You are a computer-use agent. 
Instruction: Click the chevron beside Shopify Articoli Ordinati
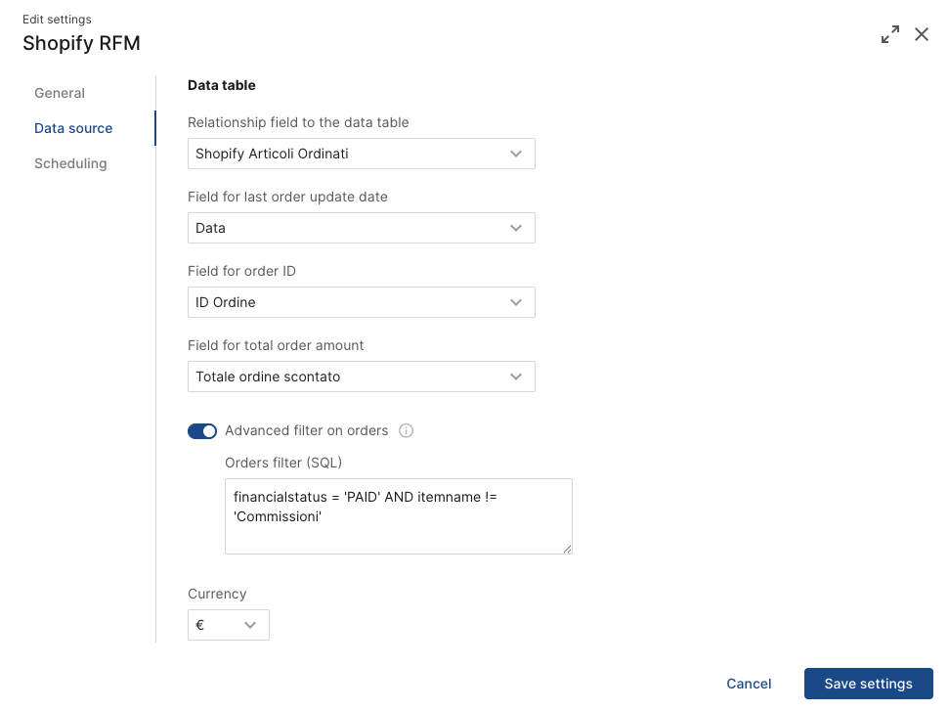[516, 154]
